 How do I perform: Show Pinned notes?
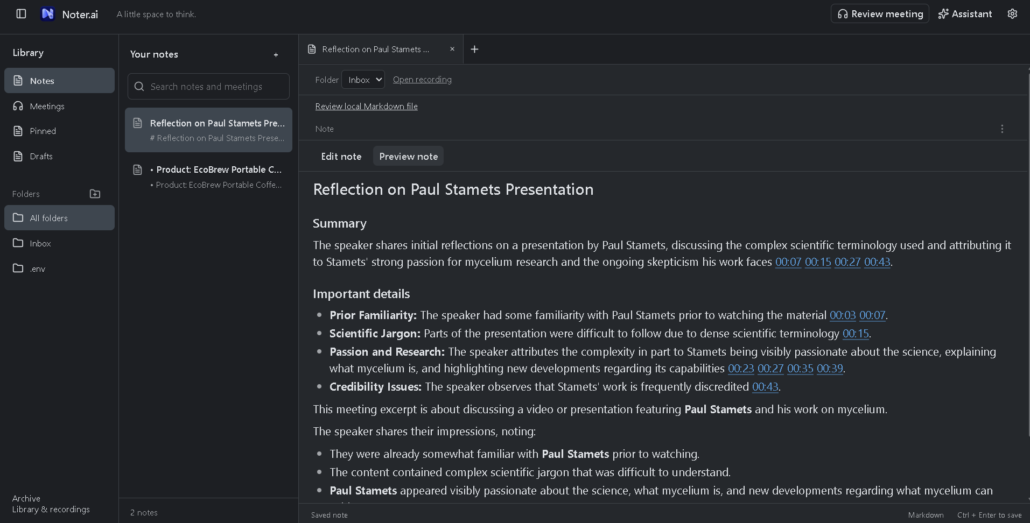click(x=59, y=131)
